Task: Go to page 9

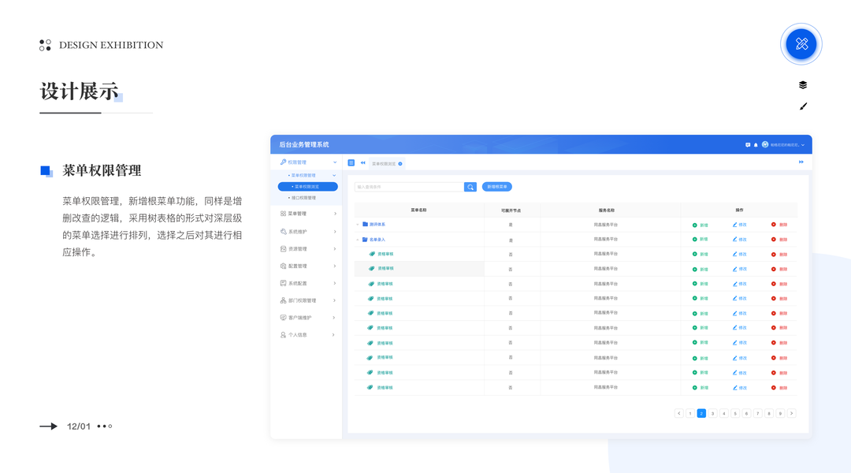Action: click(x=780, y=414)
